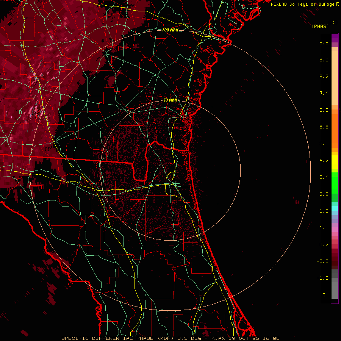Click the 4.2 scale value
The image size is (341, 341).
click(x=324, y=161)
